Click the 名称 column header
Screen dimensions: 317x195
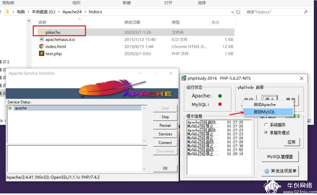(x=42, y=22)
